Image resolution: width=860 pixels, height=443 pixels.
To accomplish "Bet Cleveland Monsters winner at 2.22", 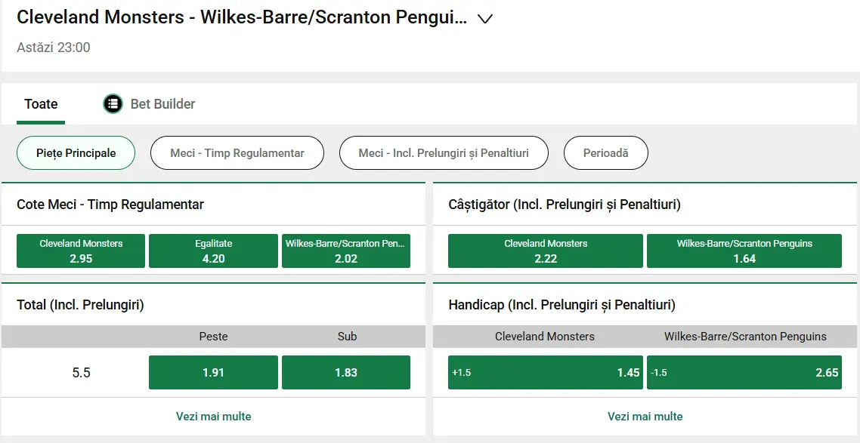I will 545,251.
